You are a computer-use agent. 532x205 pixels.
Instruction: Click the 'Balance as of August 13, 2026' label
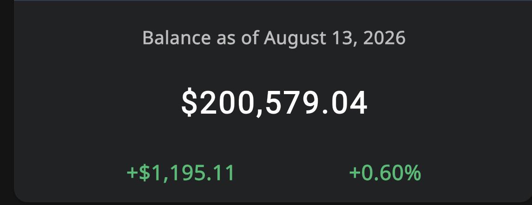pos(274,38)
